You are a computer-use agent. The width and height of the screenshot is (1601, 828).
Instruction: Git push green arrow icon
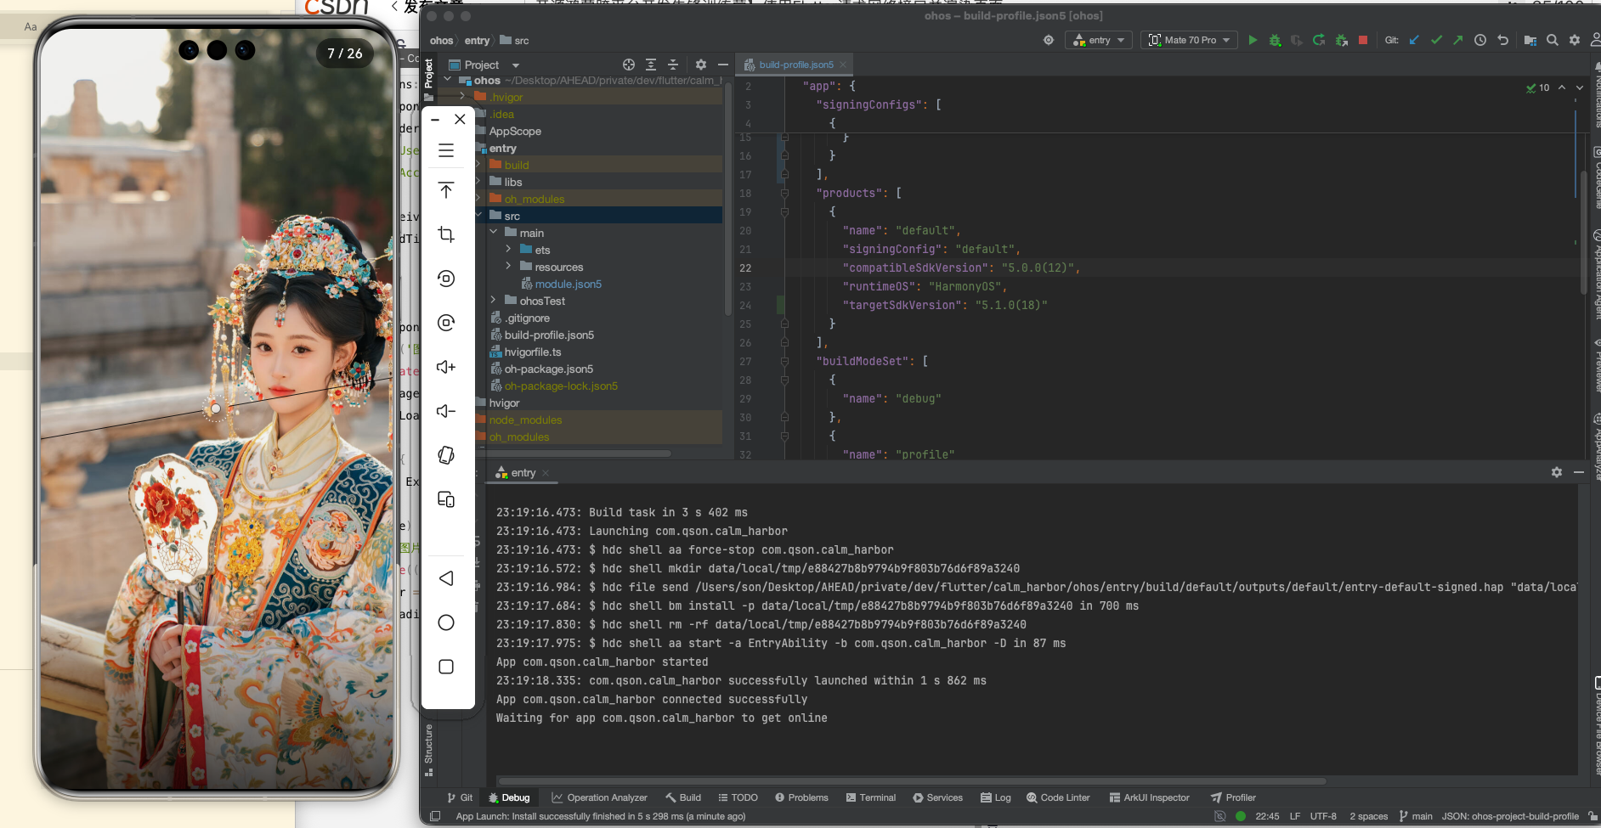pos(1458,40)
